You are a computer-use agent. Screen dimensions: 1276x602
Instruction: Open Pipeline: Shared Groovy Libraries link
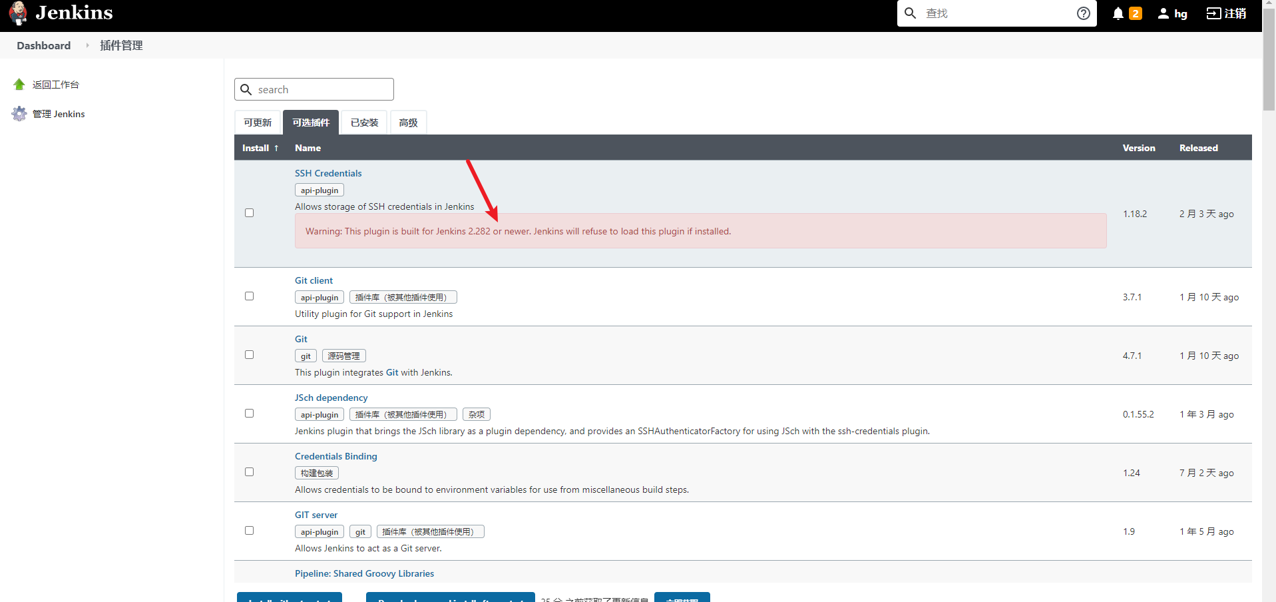pos(364,573)
